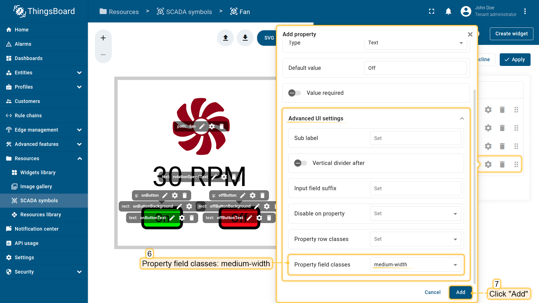
Task: Enable the Value required toggle
Action: (x=294, y=93)
